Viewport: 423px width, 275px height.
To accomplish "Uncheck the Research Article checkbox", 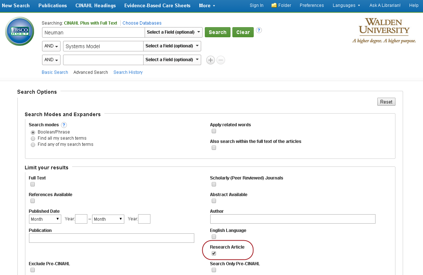I will click(x=214, y=253).
